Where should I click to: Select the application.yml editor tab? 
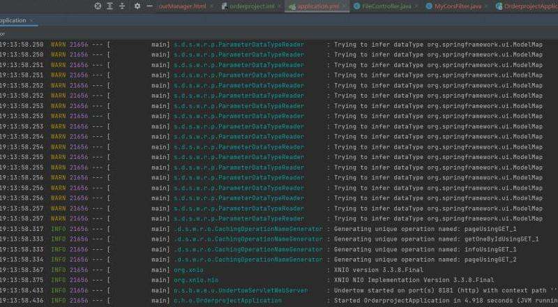pos(318,6)
